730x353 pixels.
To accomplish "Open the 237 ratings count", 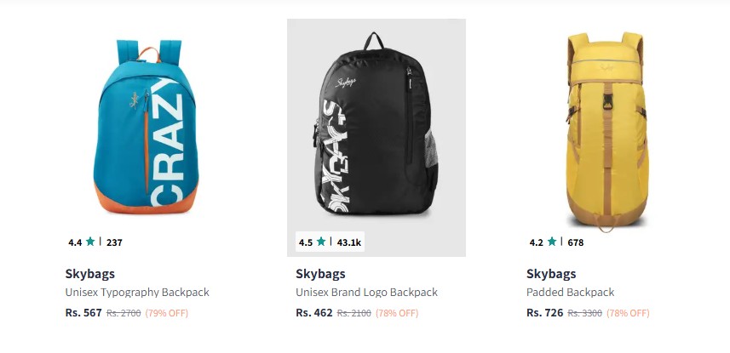I will click(x=114, y=242).
